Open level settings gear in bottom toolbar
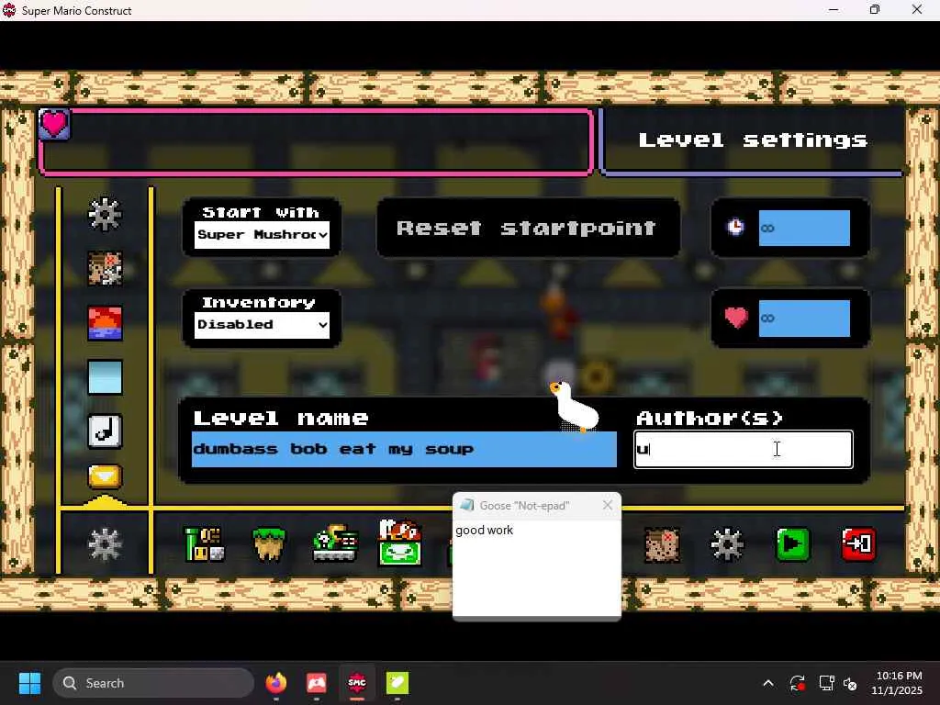The width and height of the screenshot is (940, 705). pyautogui.click(x=727, y=544)
